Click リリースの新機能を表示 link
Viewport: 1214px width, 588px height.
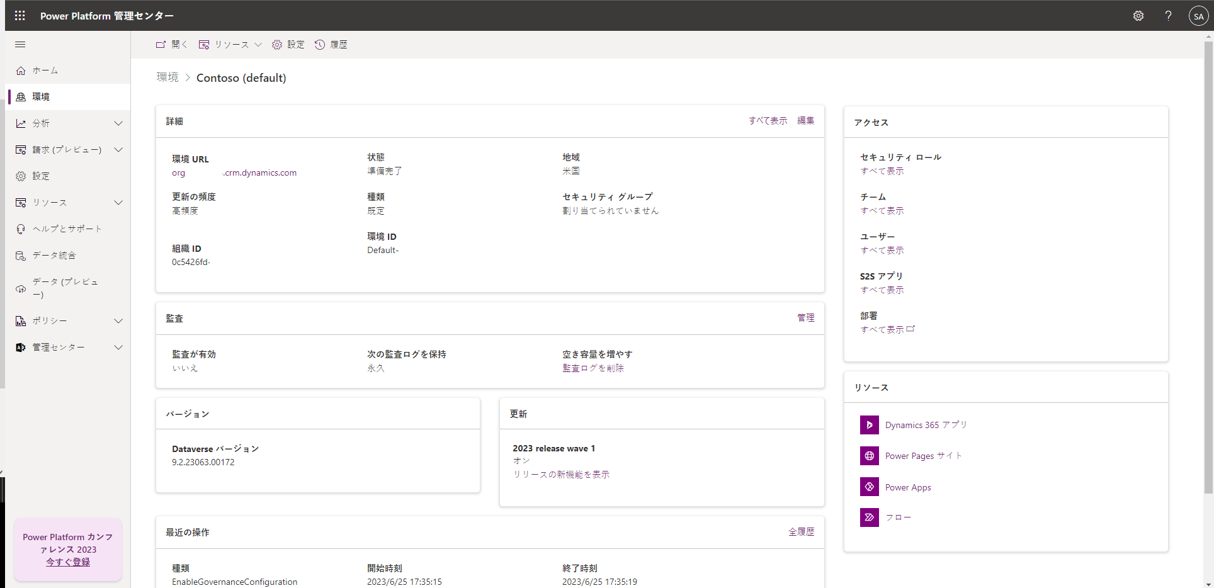click(561, 475)
